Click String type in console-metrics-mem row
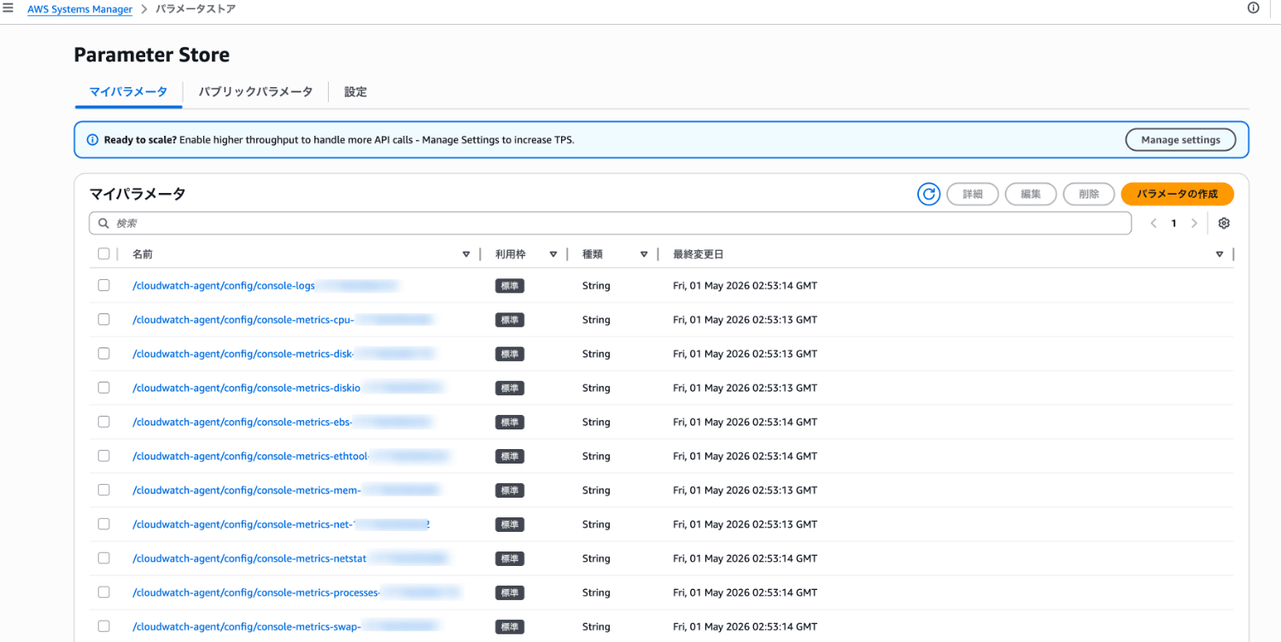 click(596, 490)
